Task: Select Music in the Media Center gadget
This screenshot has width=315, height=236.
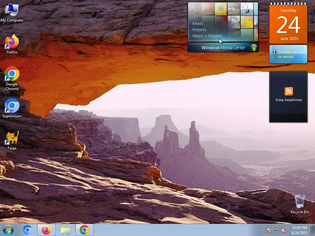Action: click(198, 23)
